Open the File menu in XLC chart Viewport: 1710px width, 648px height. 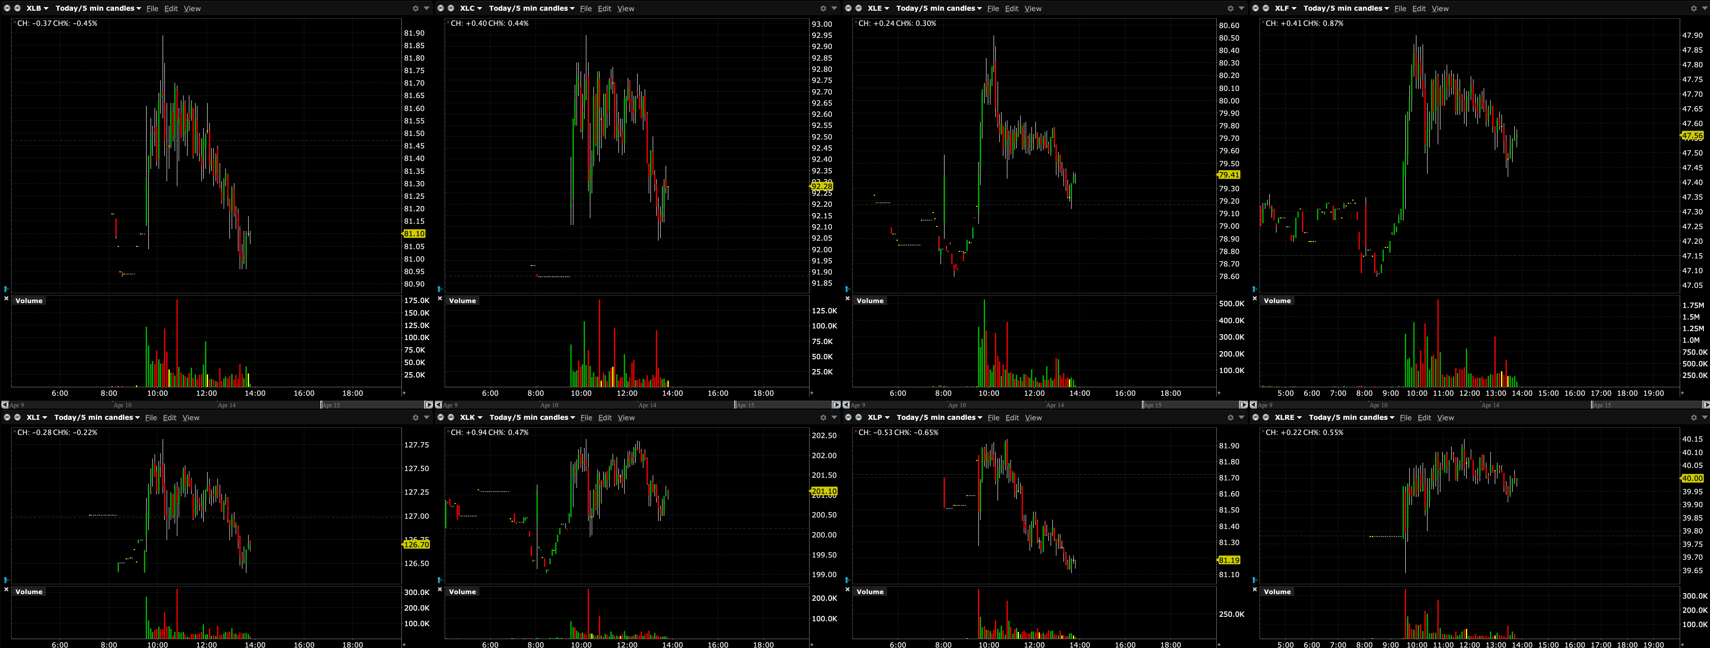(585, 8)
